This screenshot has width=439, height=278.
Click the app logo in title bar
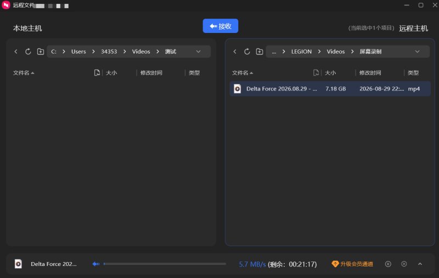tap(5, 5)
